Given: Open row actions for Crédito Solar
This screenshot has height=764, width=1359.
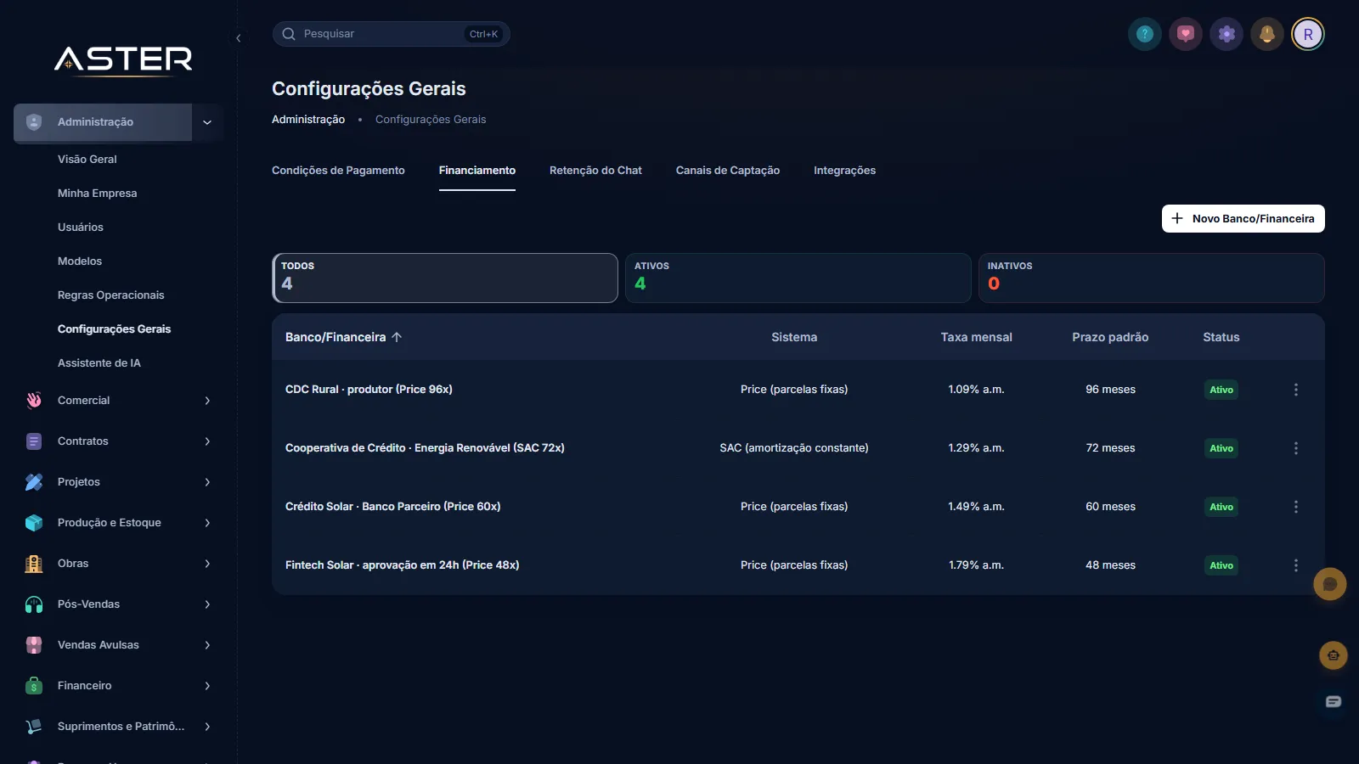Looking at the screenshot, I should coord(1296,507).
